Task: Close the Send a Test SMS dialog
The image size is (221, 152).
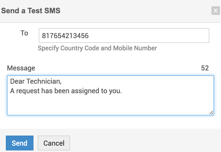Action: click(x=215, y=11)
